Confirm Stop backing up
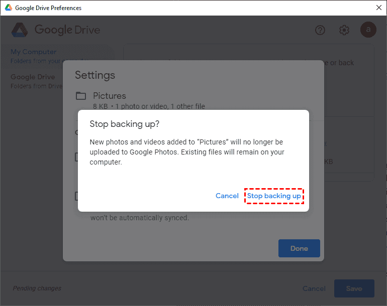The height and width of the screenshot is (306, 387). (274, 196)
